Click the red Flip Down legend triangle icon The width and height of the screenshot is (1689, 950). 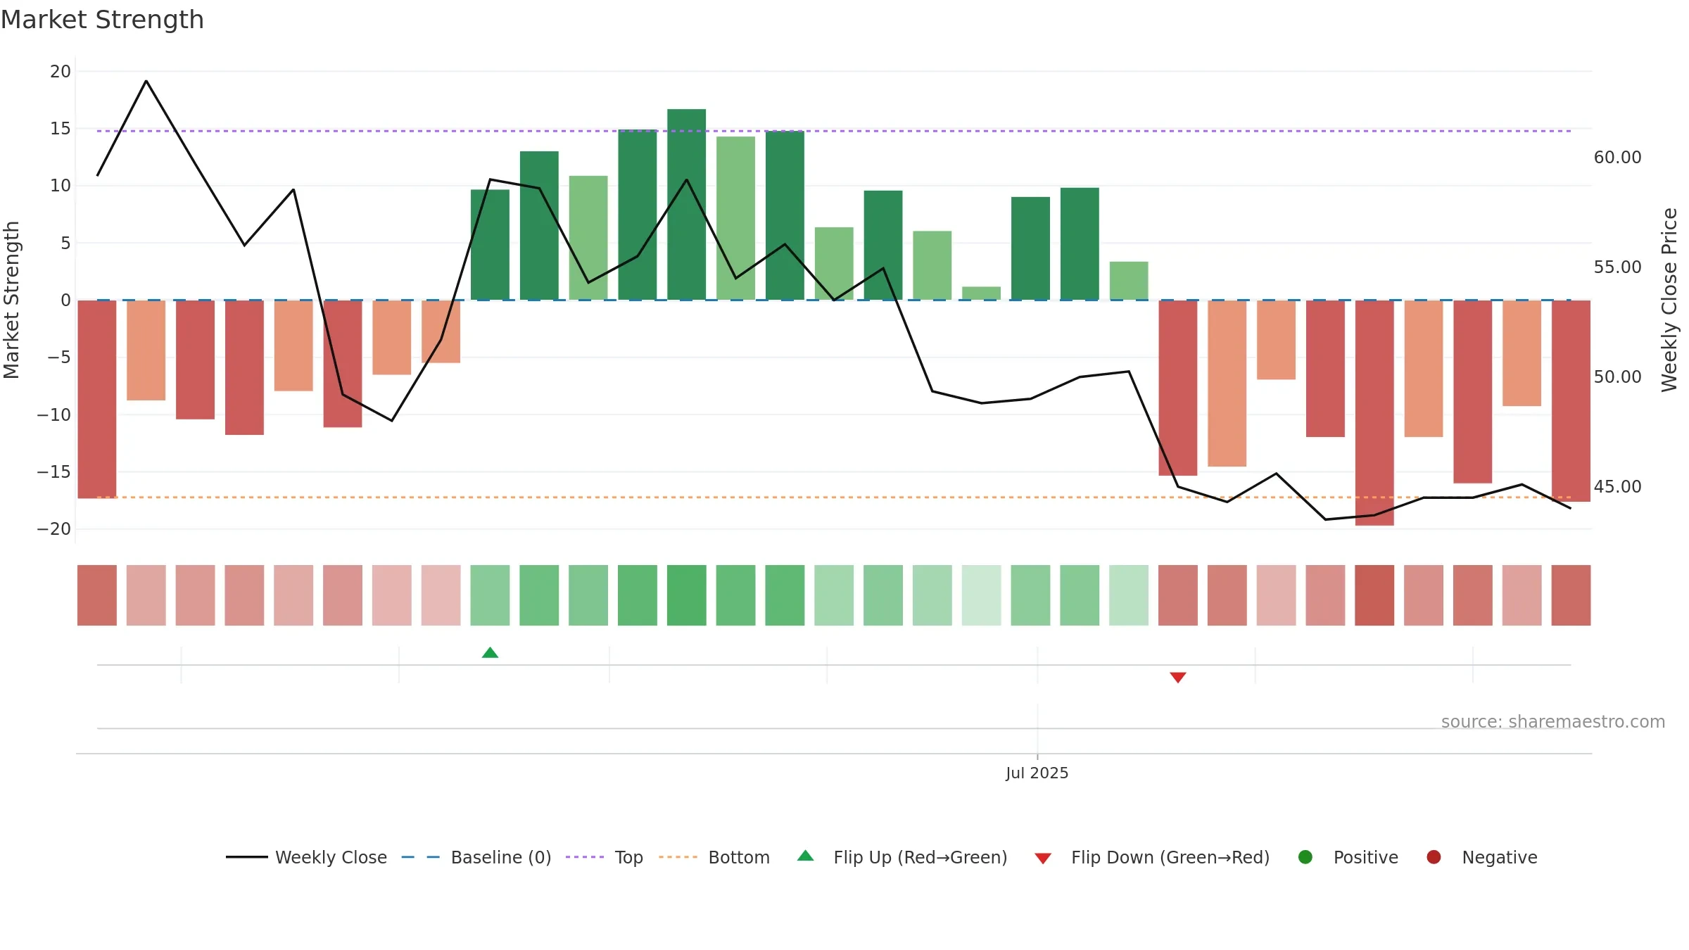(x=1043, y=859)
